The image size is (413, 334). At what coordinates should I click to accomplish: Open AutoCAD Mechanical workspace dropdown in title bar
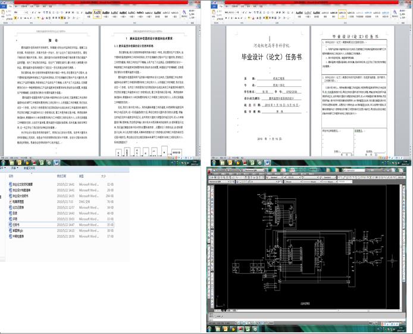tap(254, 170)
